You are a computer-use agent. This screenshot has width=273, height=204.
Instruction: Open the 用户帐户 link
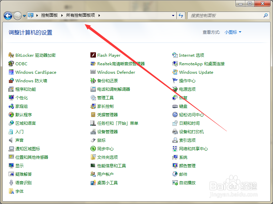(105, 174)
